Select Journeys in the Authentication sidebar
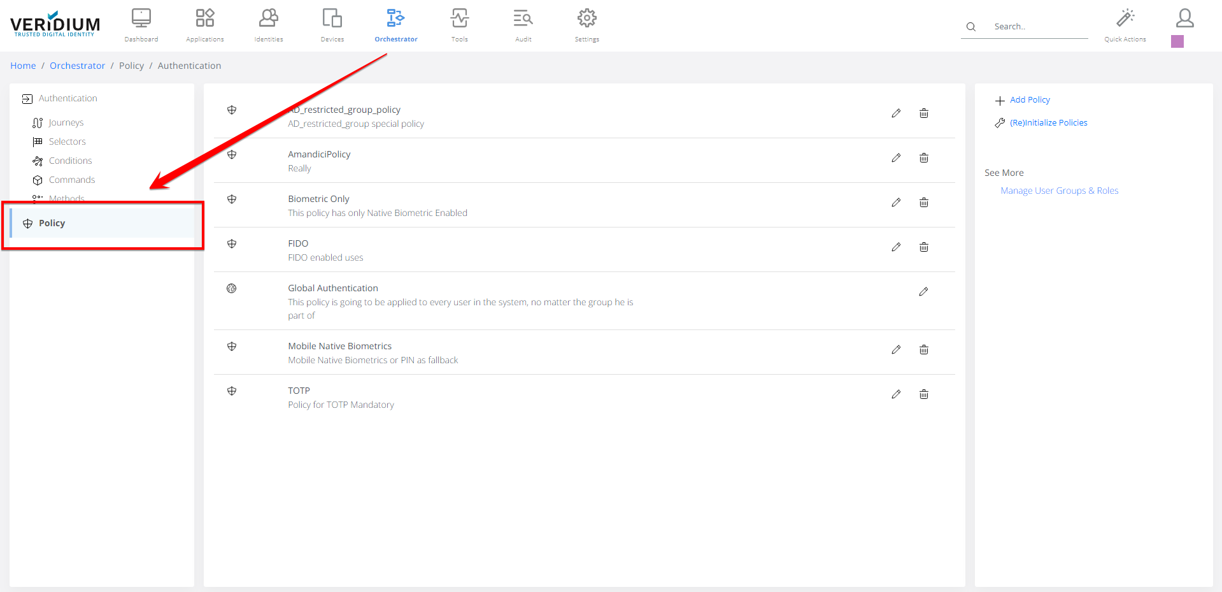This screenshot has width=1222, height=592. pyautogui.click(x=66, y=122)
